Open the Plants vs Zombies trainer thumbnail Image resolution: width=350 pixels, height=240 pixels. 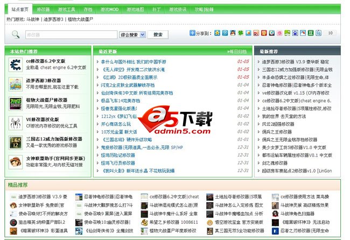pos(15,103)
